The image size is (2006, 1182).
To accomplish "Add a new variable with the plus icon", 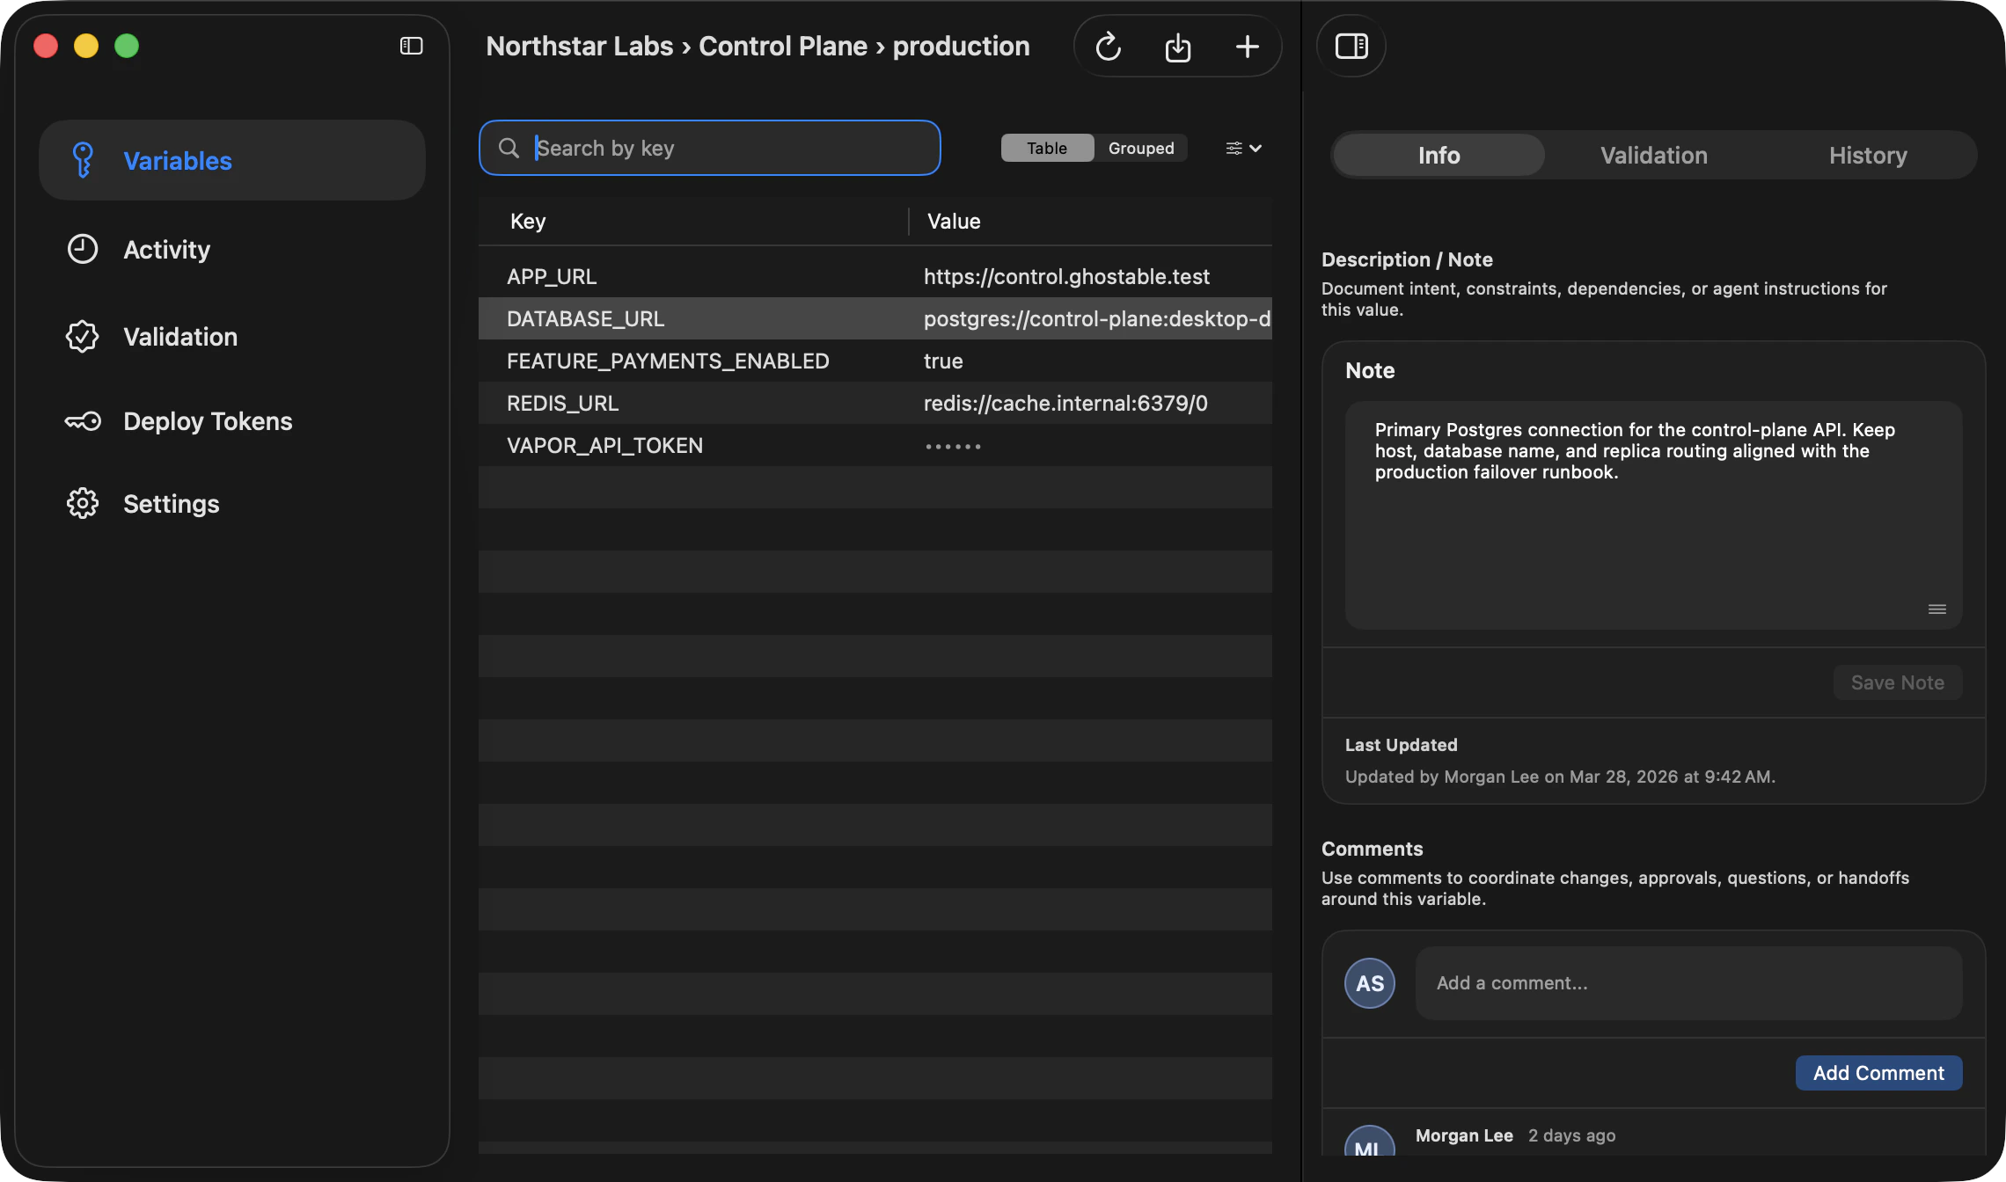I will click(1247, 46).
